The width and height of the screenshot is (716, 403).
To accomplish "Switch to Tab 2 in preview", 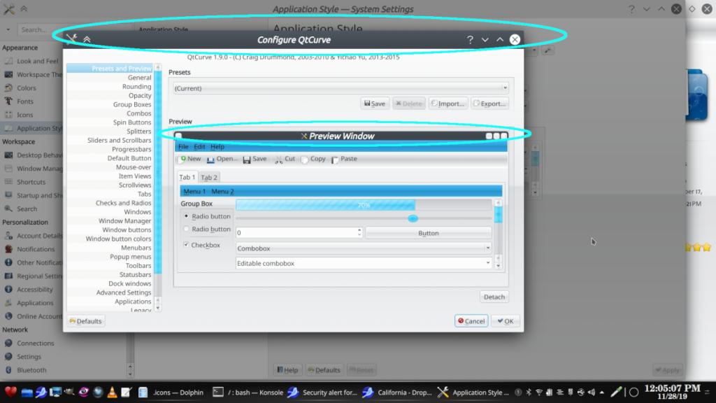I will (209, 178).
